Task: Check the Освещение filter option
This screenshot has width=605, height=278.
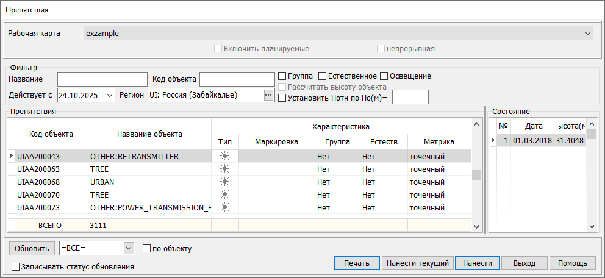Action: [384, 76]
